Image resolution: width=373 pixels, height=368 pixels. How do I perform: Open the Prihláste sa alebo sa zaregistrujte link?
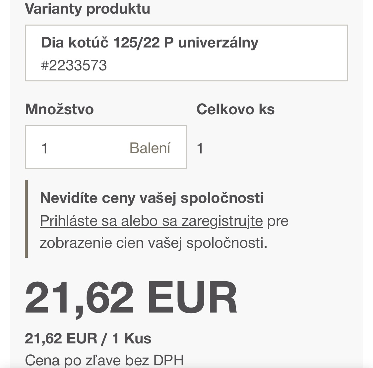tap(151, 221)
